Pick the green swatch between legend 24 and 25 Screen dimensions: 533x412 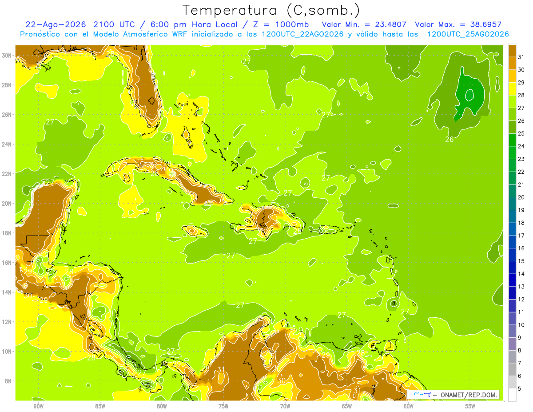[x=512, y=140]
